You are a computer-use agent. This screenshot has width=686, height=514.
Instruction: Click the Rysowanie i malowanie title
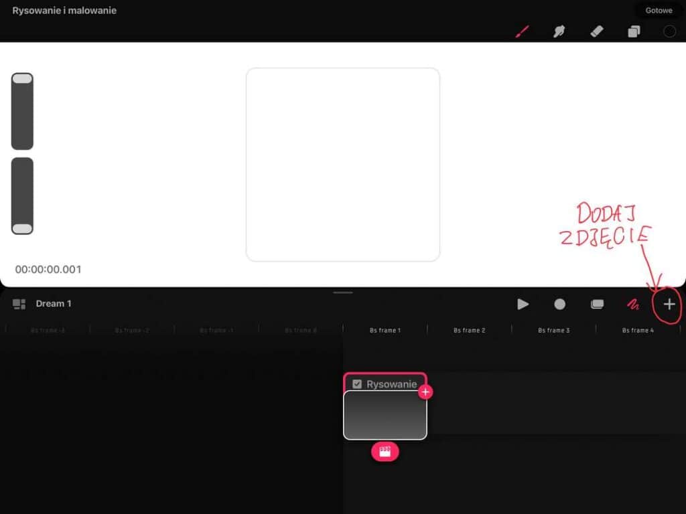64,11
